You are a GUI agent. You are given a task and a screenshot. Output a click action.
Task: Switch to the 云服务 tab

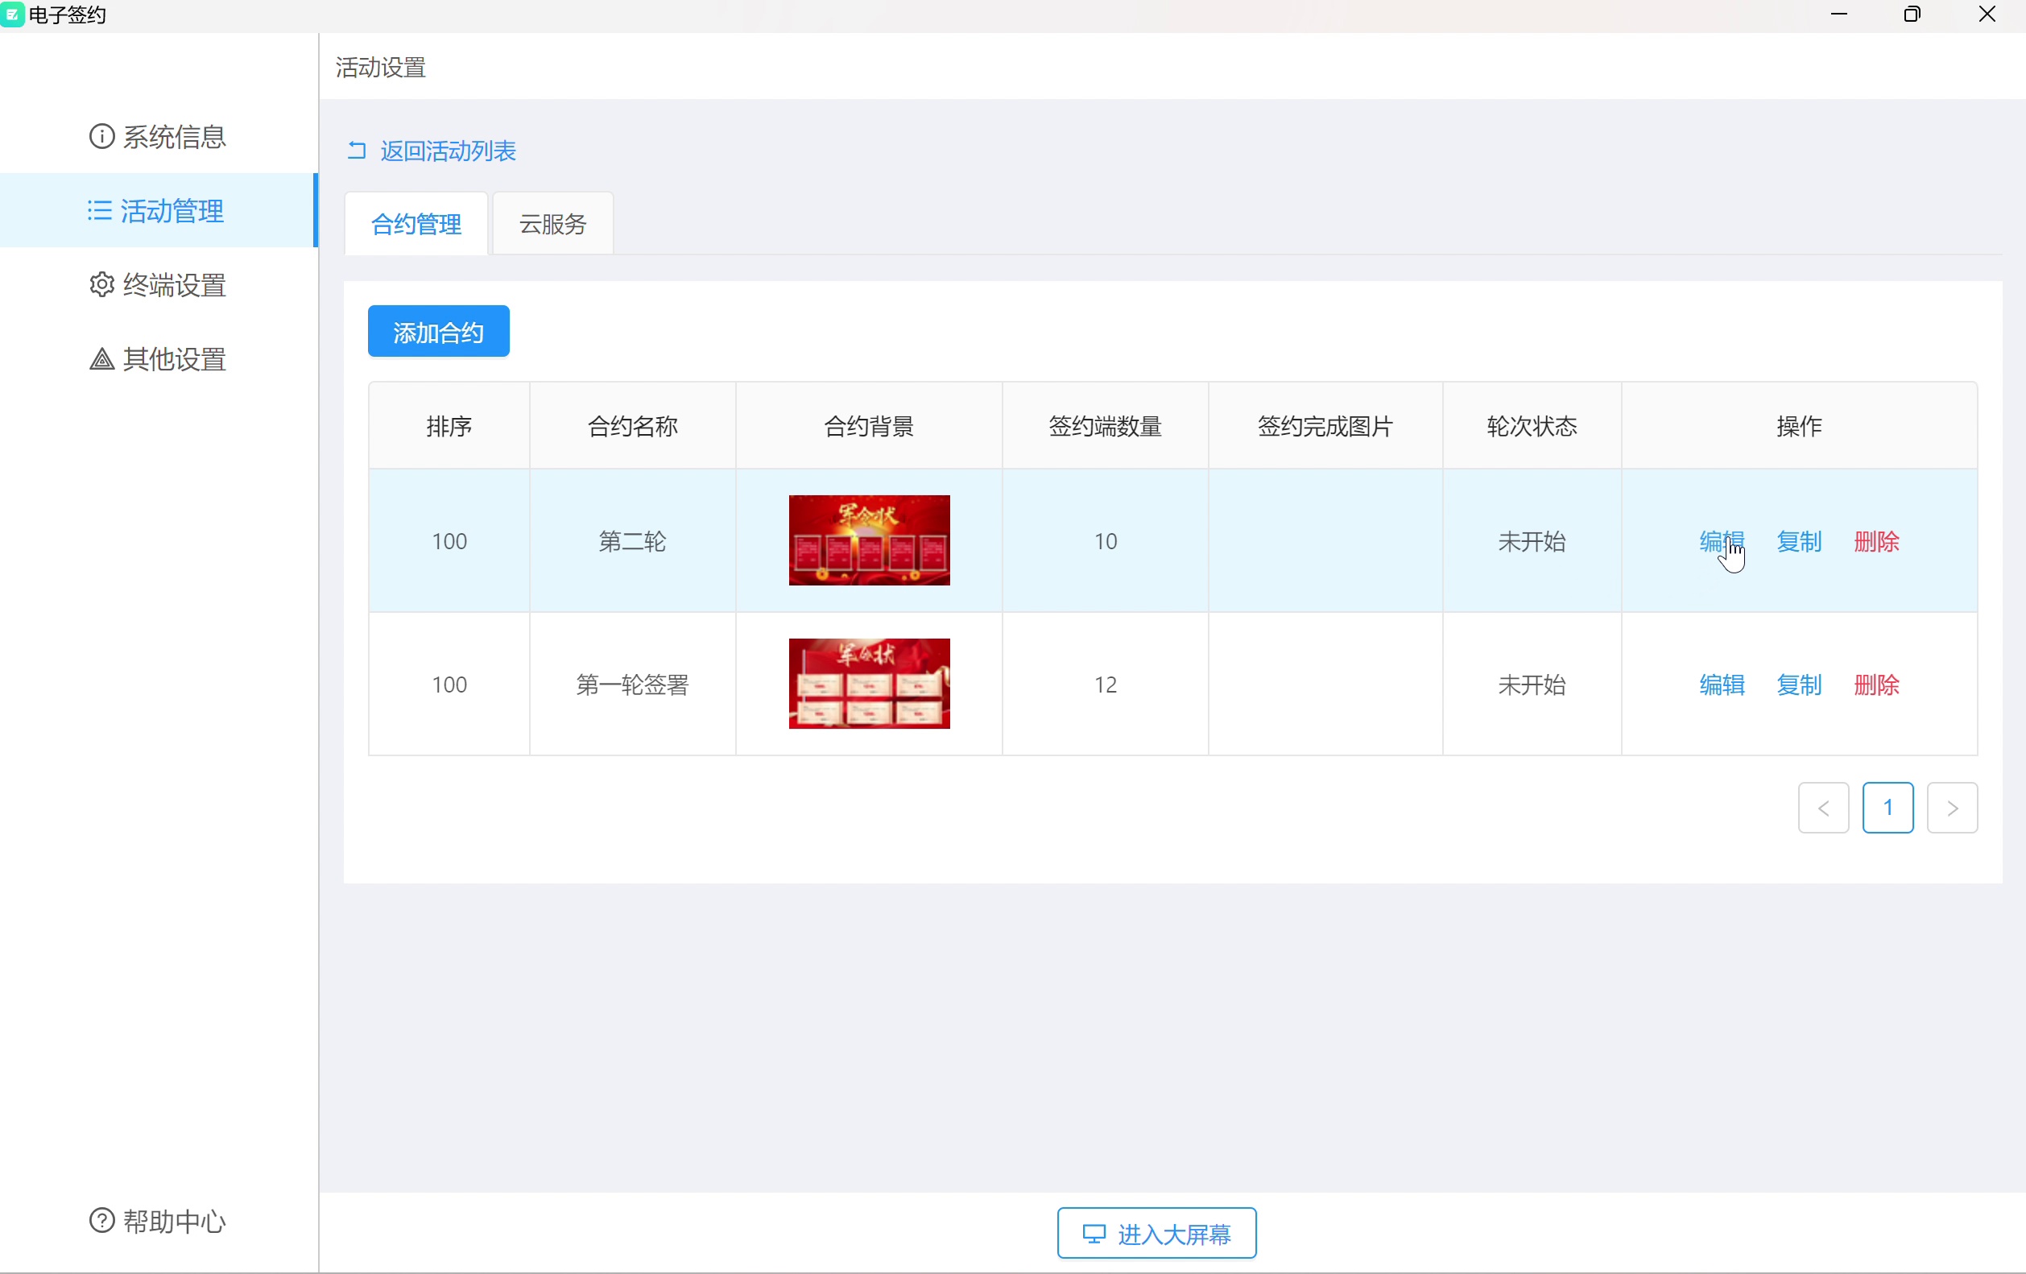pyautogui.click(x=552, y=224)
